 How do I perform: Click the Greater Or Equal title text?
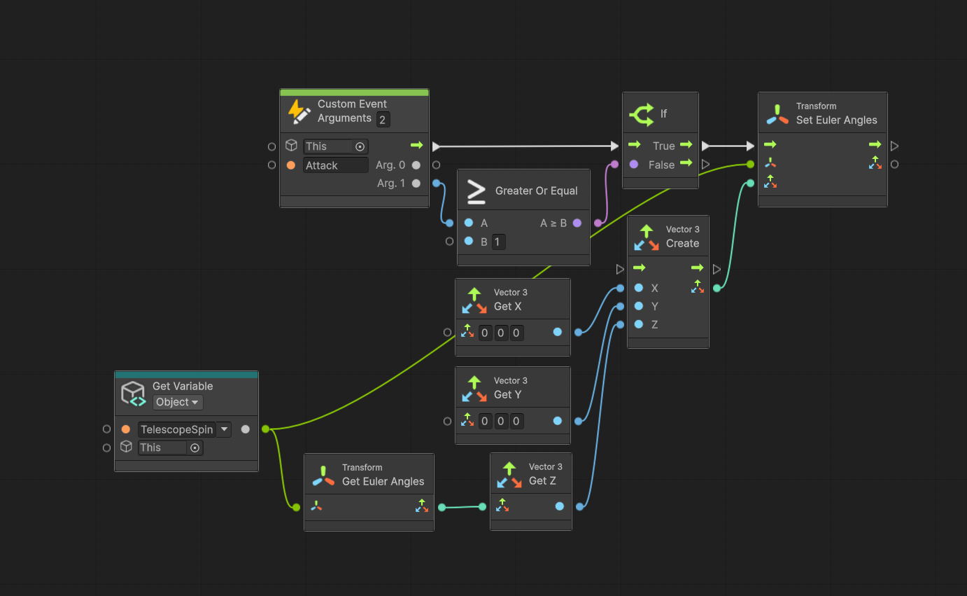(537, 190)
